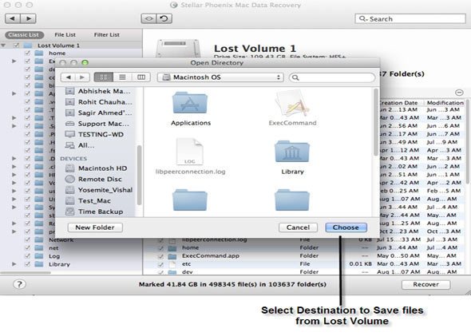Uncheck the etc file row checkbox
The width and height of the screenshot is (471, 336).
point(160,264)
